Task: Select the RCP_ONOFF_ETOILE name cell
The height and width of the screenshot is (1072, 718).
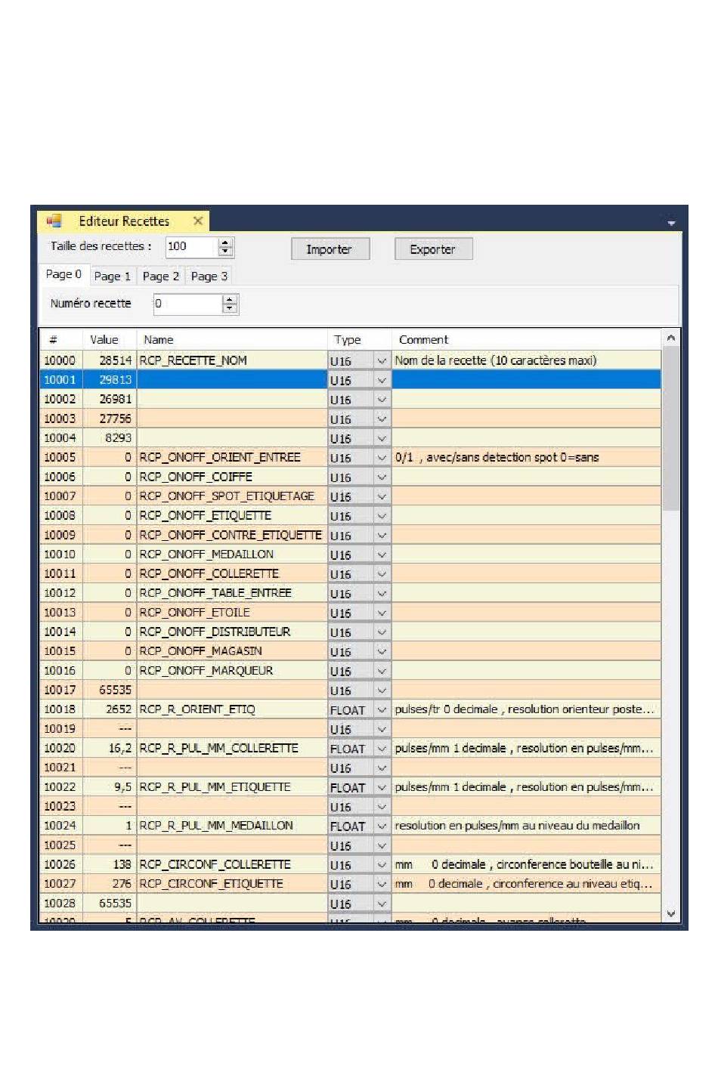Action: 231,613
